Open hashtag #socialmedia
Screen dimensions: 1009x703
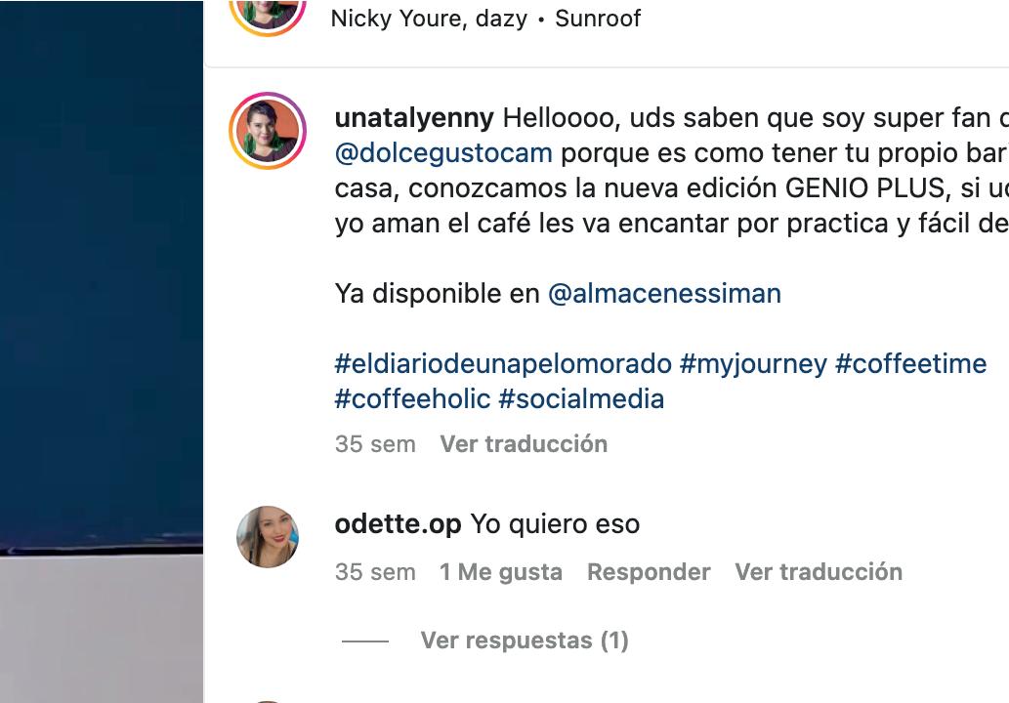[x=581, y=399]
